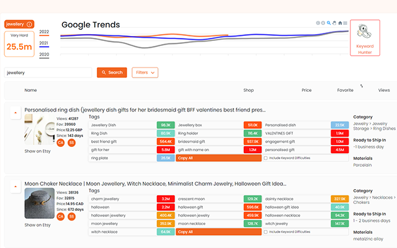Enable the panning hand tool on chart

tap(334, 23)
